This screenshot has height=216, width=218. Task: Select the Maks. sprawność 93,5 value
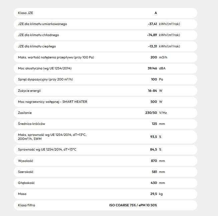coord(153,137)
